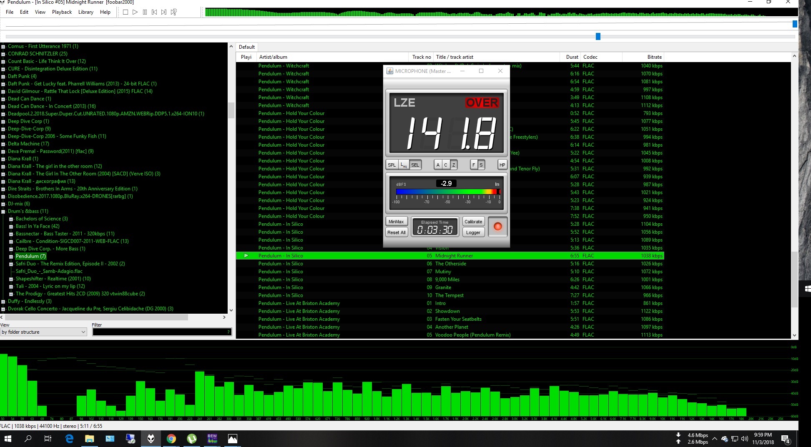Click the Bitrate column header

pyautogui.click(x=643, y=57)
